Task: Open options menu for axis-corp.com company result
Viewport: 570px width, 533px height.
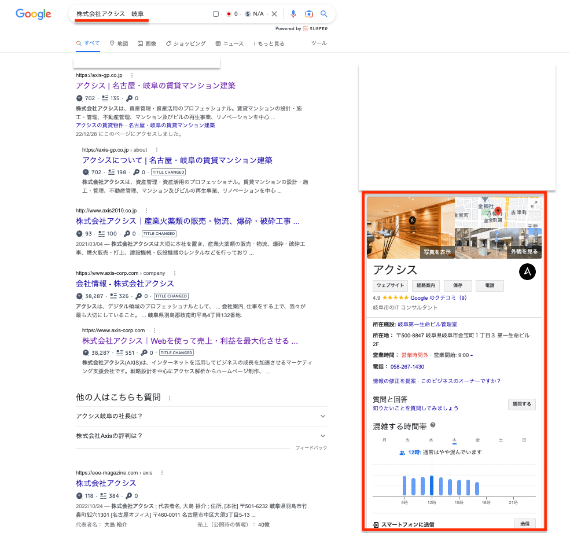Action: (175, 273)
